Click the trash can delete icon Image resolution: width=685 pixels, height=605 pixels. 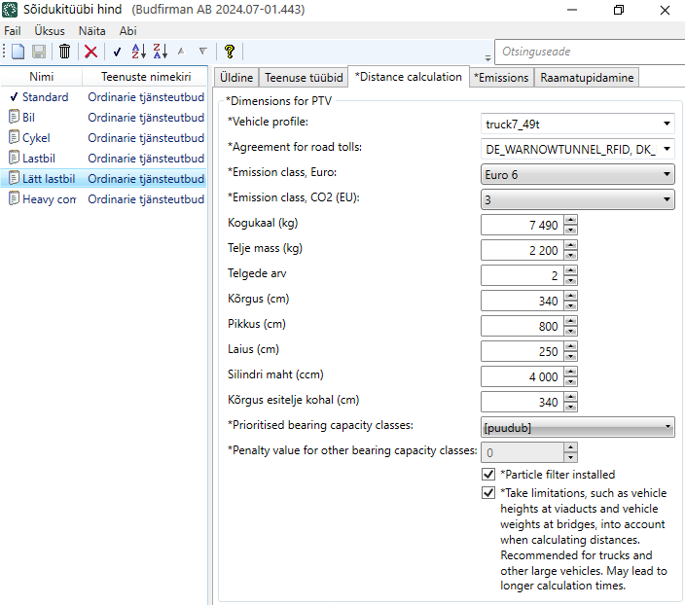click(x=64, y=52)
